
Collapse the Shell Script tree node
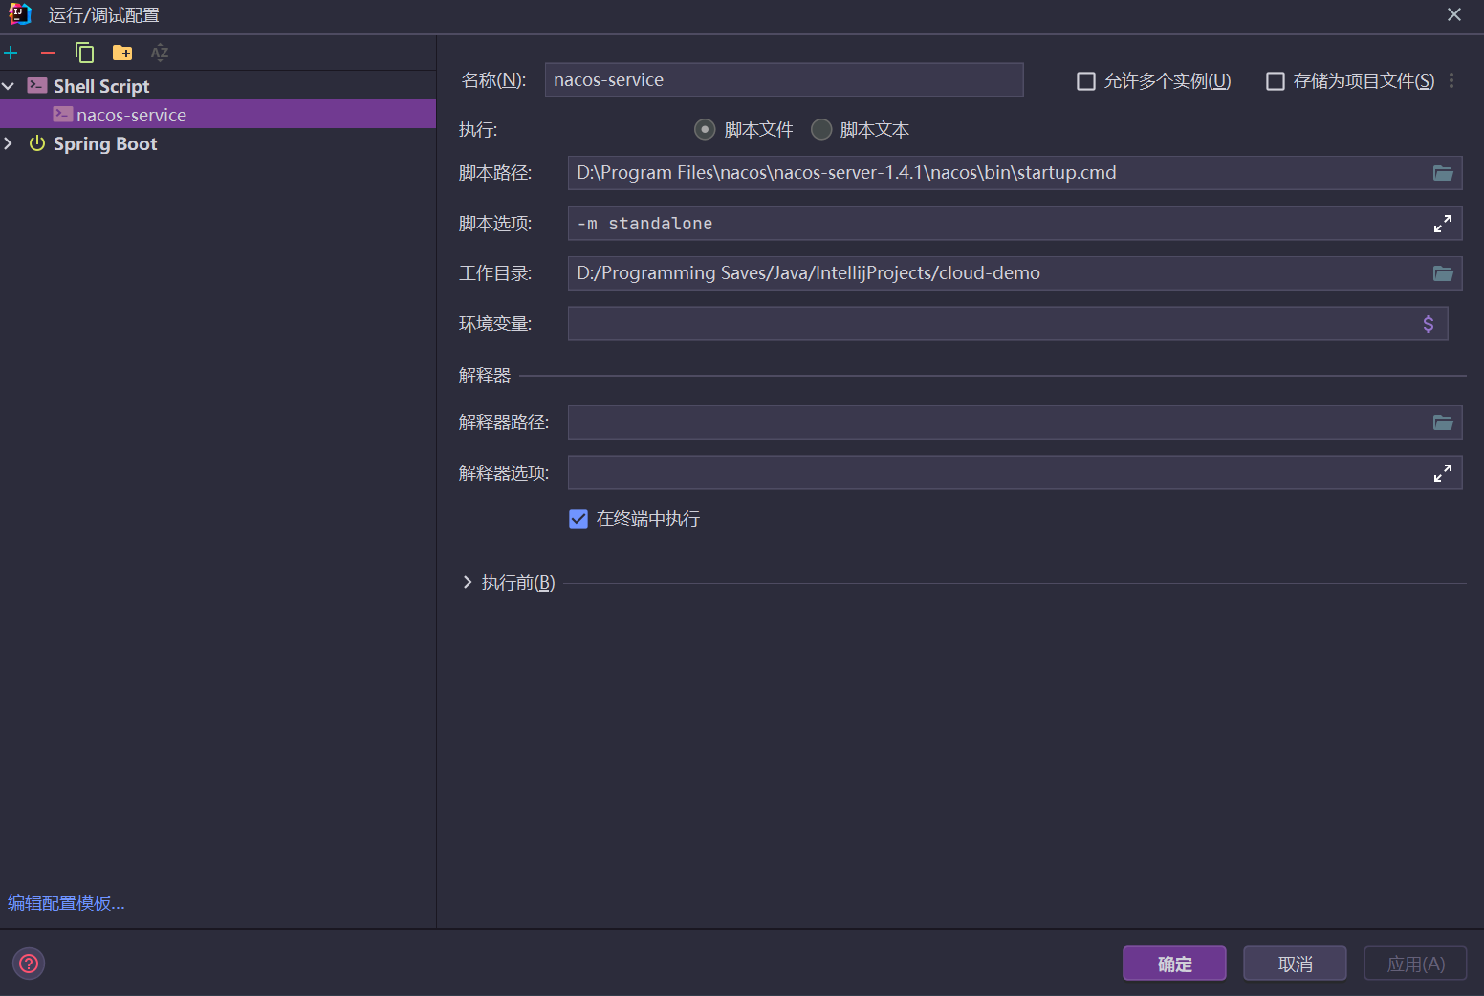[x=9, y=86]
